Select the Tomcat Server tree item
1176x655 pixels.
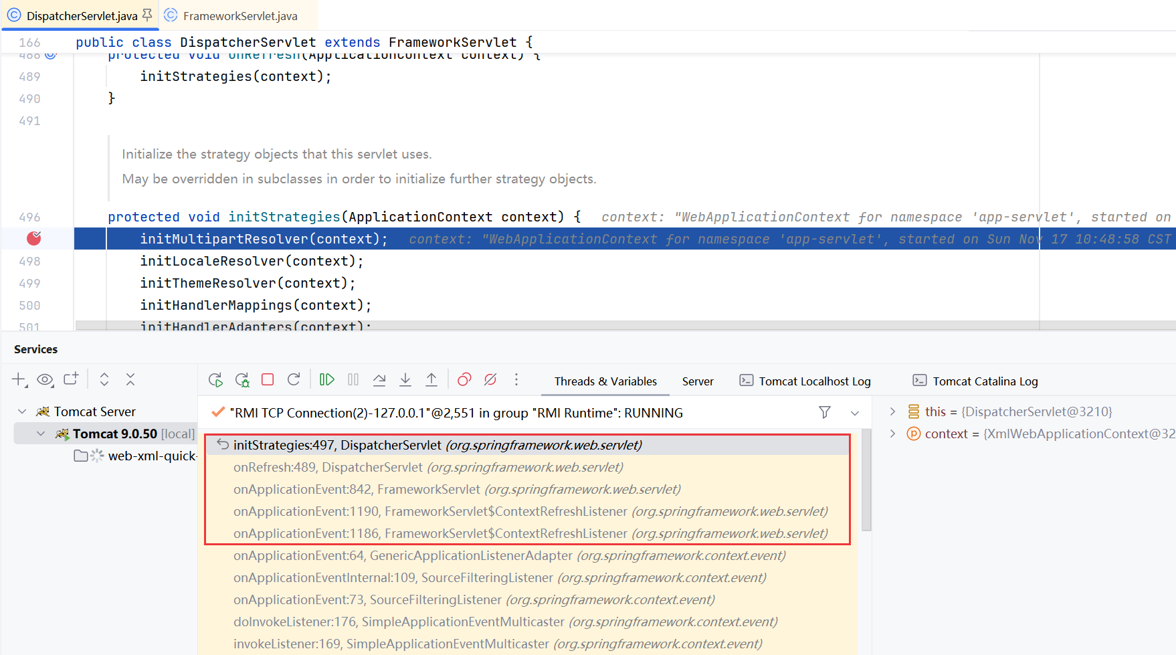pyautogui.click(x=95, y=411)
